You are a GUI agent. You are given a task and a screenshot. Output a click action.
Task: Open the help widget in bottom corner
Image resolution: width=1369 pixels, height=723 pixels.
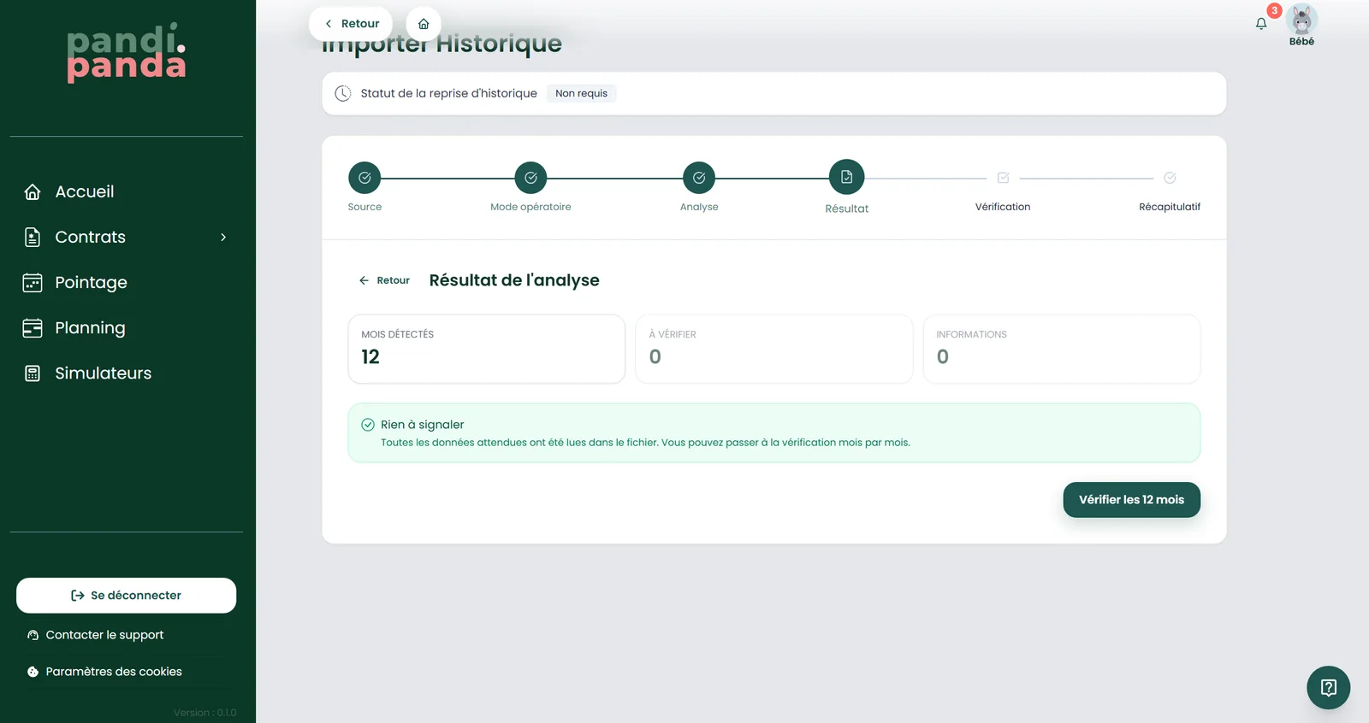(1329, 687)
